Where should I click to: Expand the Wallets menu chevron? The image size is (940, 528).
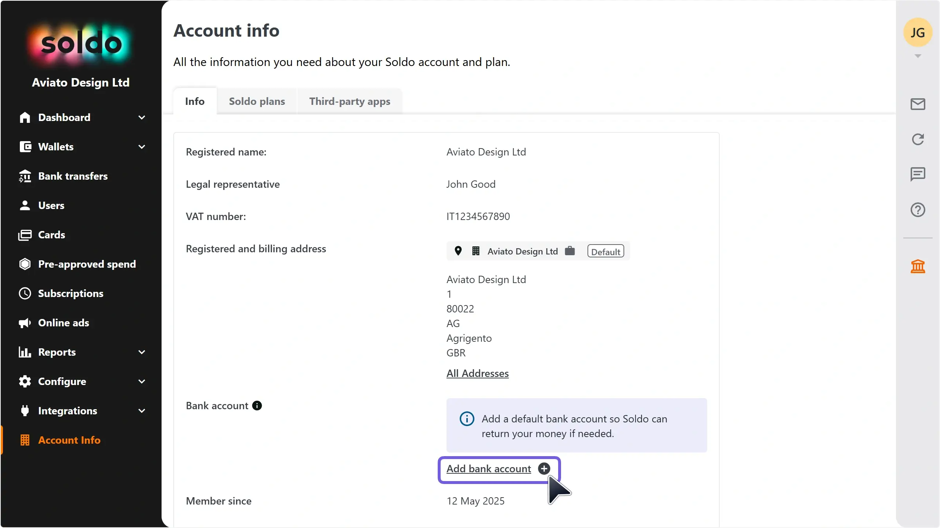point(142,147)
